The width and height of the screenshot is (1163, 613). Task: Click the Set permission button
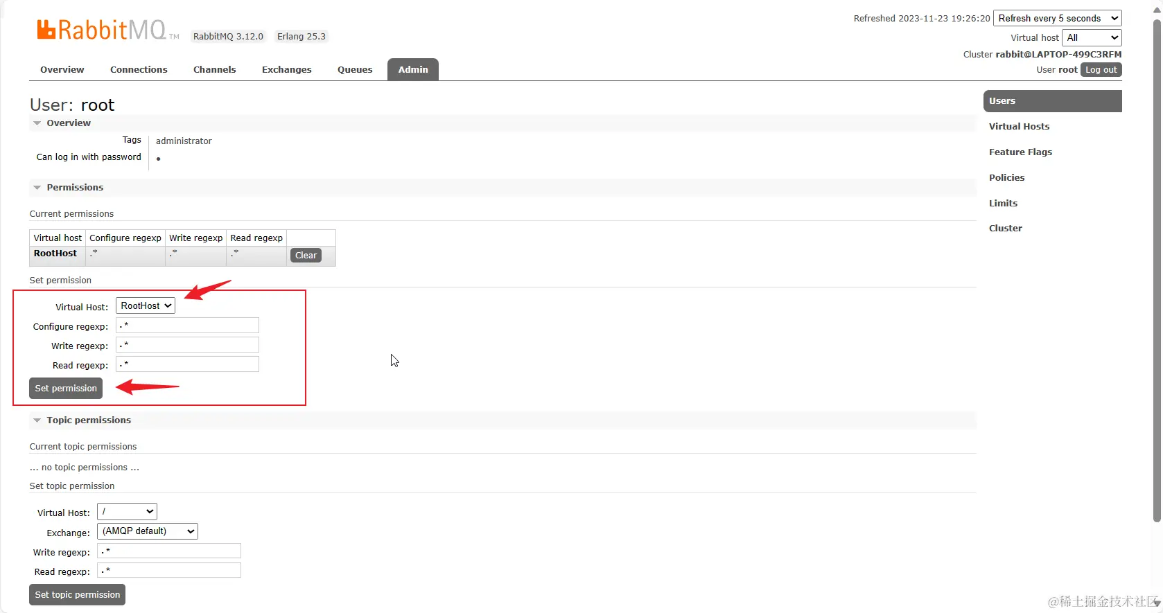pos(66,388)
